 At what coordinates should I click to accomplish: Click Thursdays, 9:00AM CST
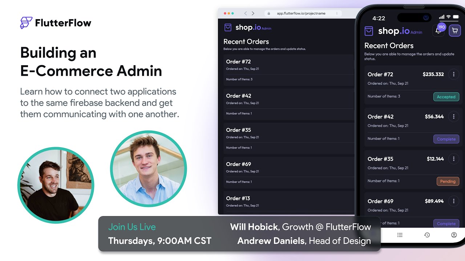[160, 241]
